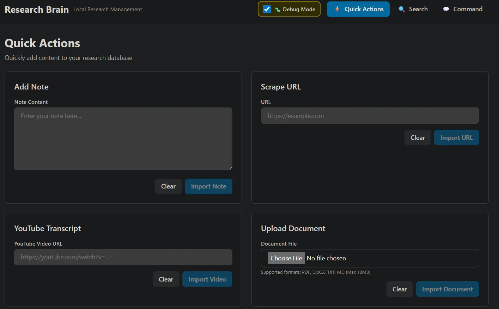
Task: Open the Quick Actions tab
Action: click(358, 9)
